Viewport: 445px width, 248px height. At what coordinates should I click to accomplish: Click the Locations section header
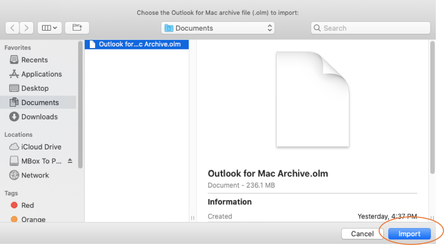click(x=18, y=135)
